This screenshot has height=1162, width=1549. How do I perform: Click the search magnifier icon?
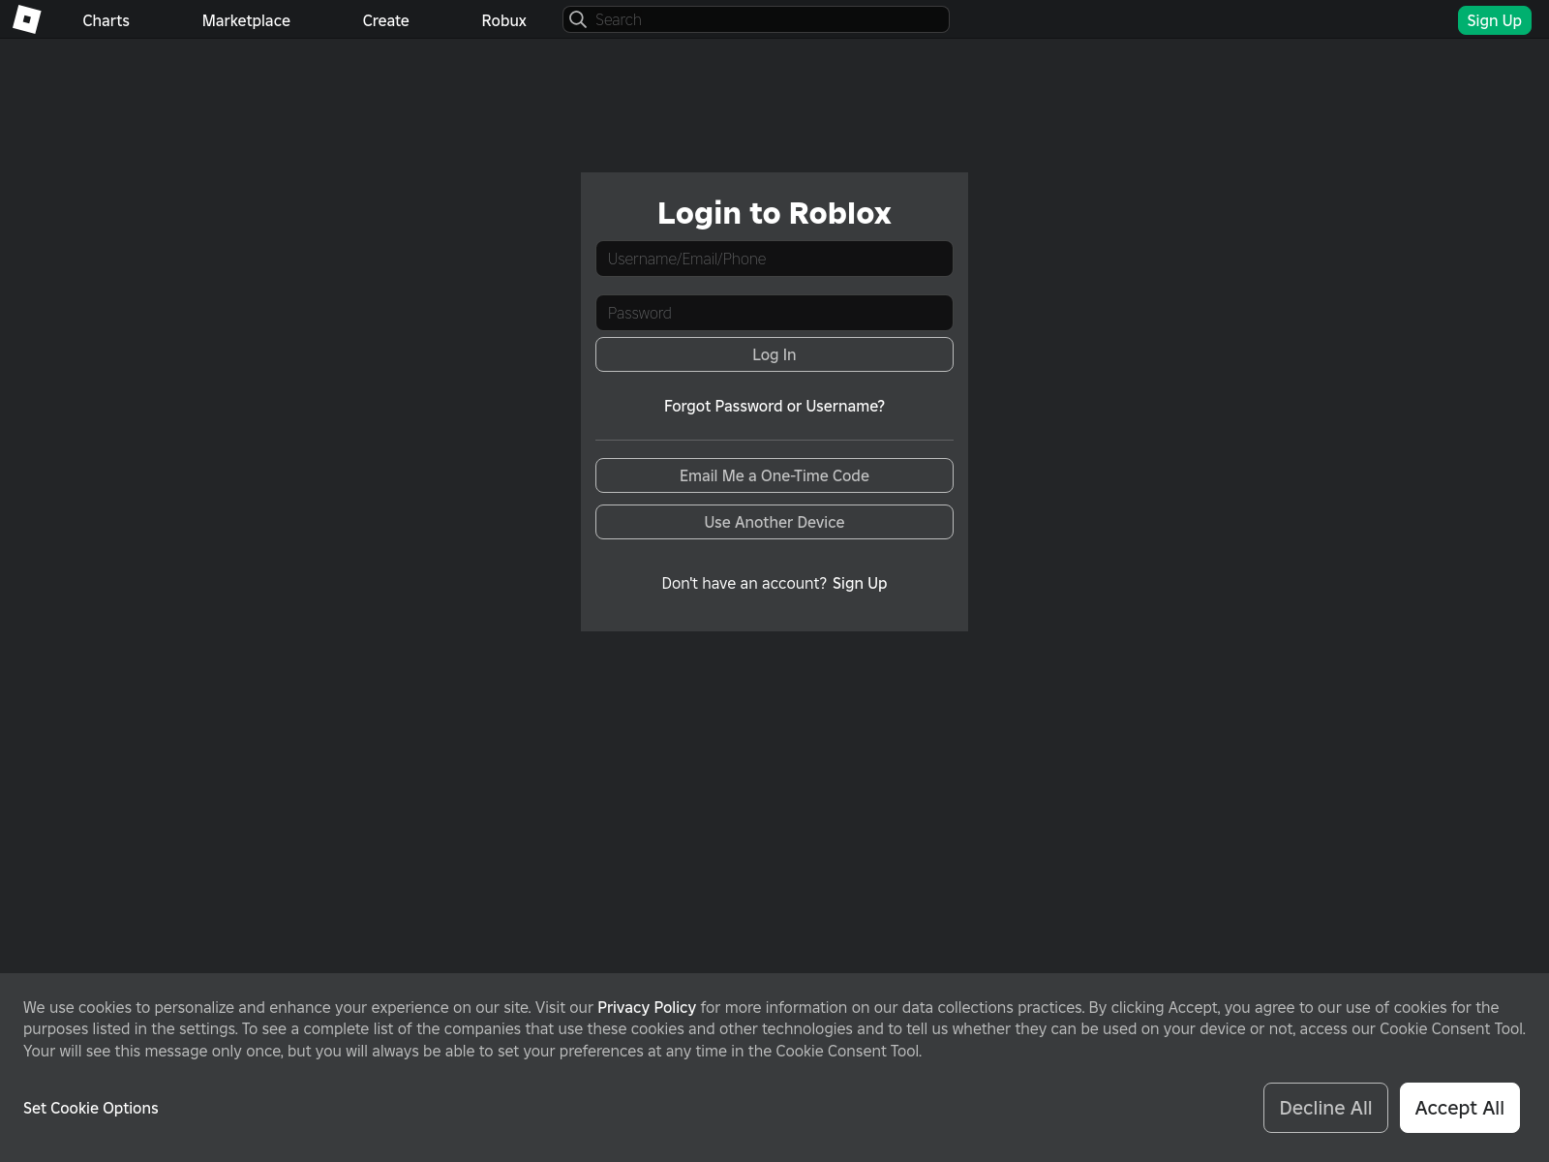[x=578, y=19]
